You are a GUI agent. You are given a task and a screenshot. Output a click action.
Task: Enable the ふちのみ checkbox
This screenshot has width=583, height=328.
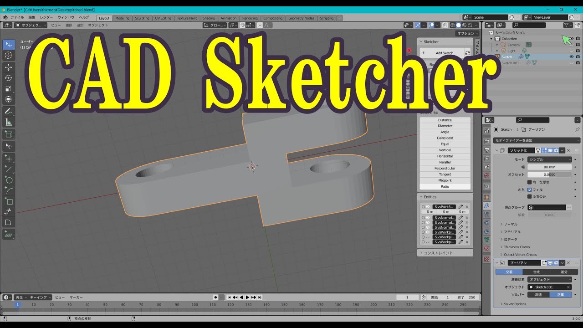pyautogui.click(x=530, y=196)
